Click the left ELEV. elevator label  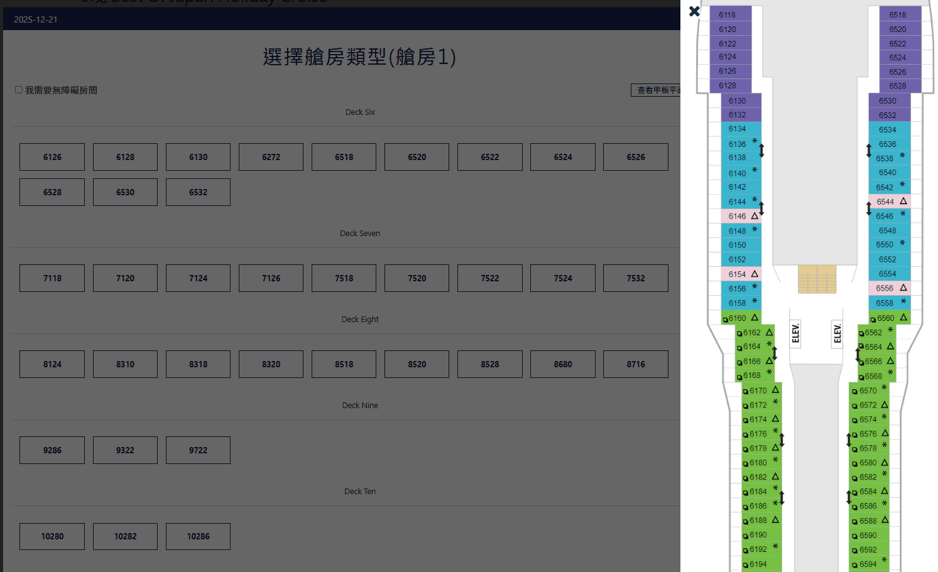pos(796,333)
